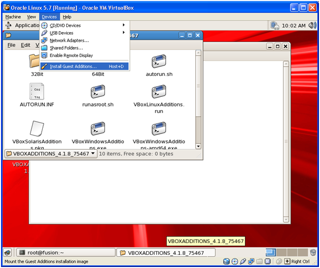This screenshot has height=268, width=320.
Task: Click the file browser scrollbar up arrow
Action: coord(198,53)
